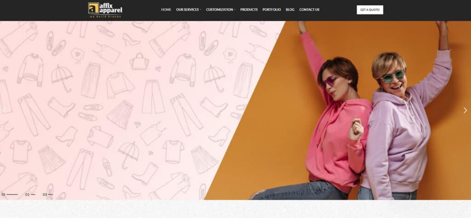Open the Our Services menu
Image resolution: width=471 pixels, height=218 pixels.
pyautogui.click(x=188, y=10)
